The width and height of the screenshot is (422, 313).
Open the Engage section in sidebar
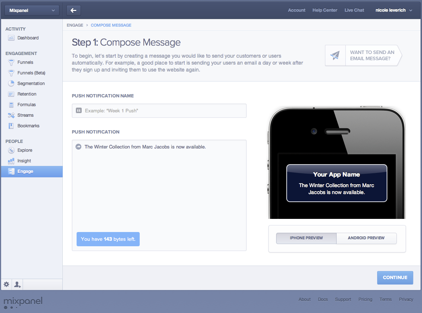pyautogui.click(x=25, y=171)
